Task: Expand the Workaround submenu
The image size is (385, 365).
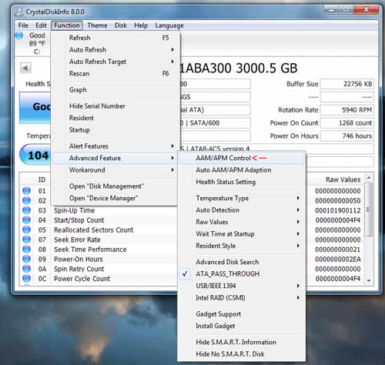Action: pos(115,170)
